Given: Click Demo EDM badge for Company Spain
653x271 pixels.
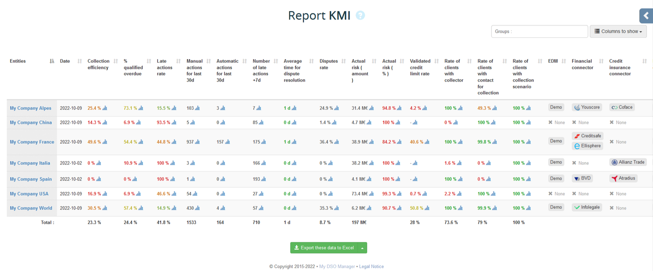Looking at the screenshot, I should point(556,179).
